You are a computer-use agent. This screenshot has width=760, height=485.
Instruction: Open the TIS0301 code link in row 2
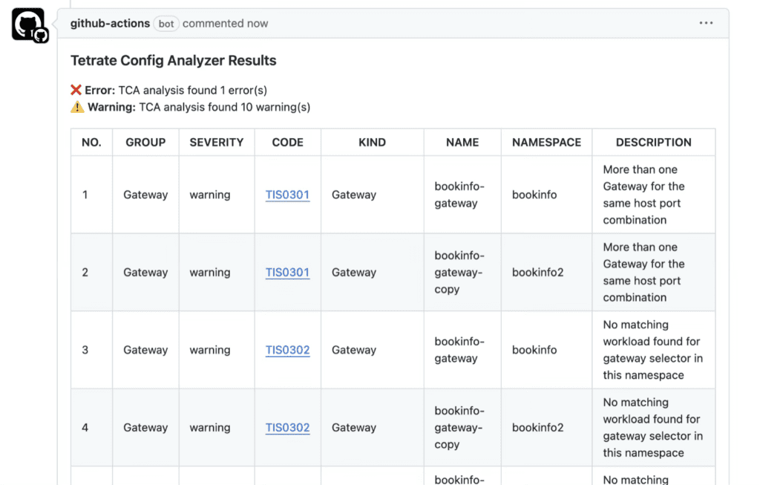tap(287, 273)
